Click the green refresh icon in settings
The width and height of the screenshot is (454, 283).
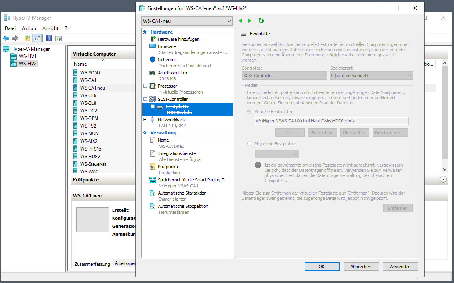coord(261,21)
